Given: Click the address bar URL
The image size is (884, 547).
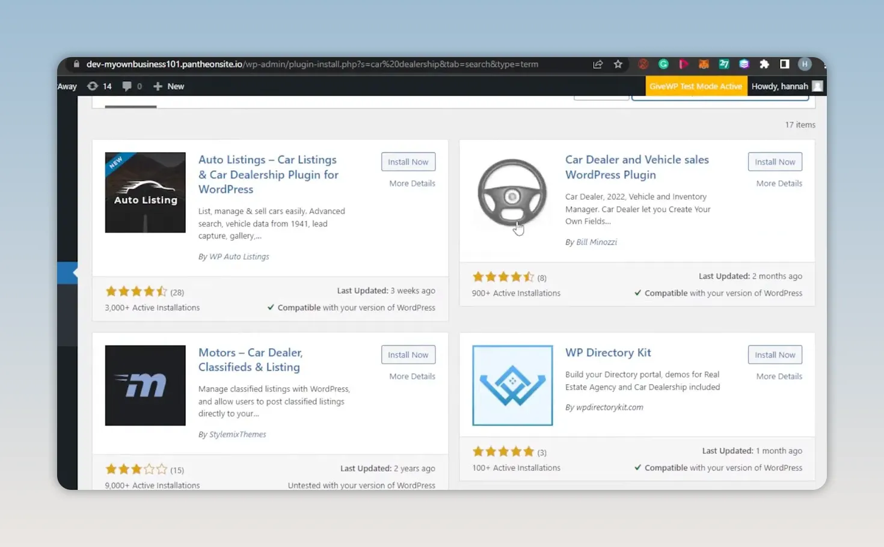Looking at the screenshot, I should (x=312, y=64).
